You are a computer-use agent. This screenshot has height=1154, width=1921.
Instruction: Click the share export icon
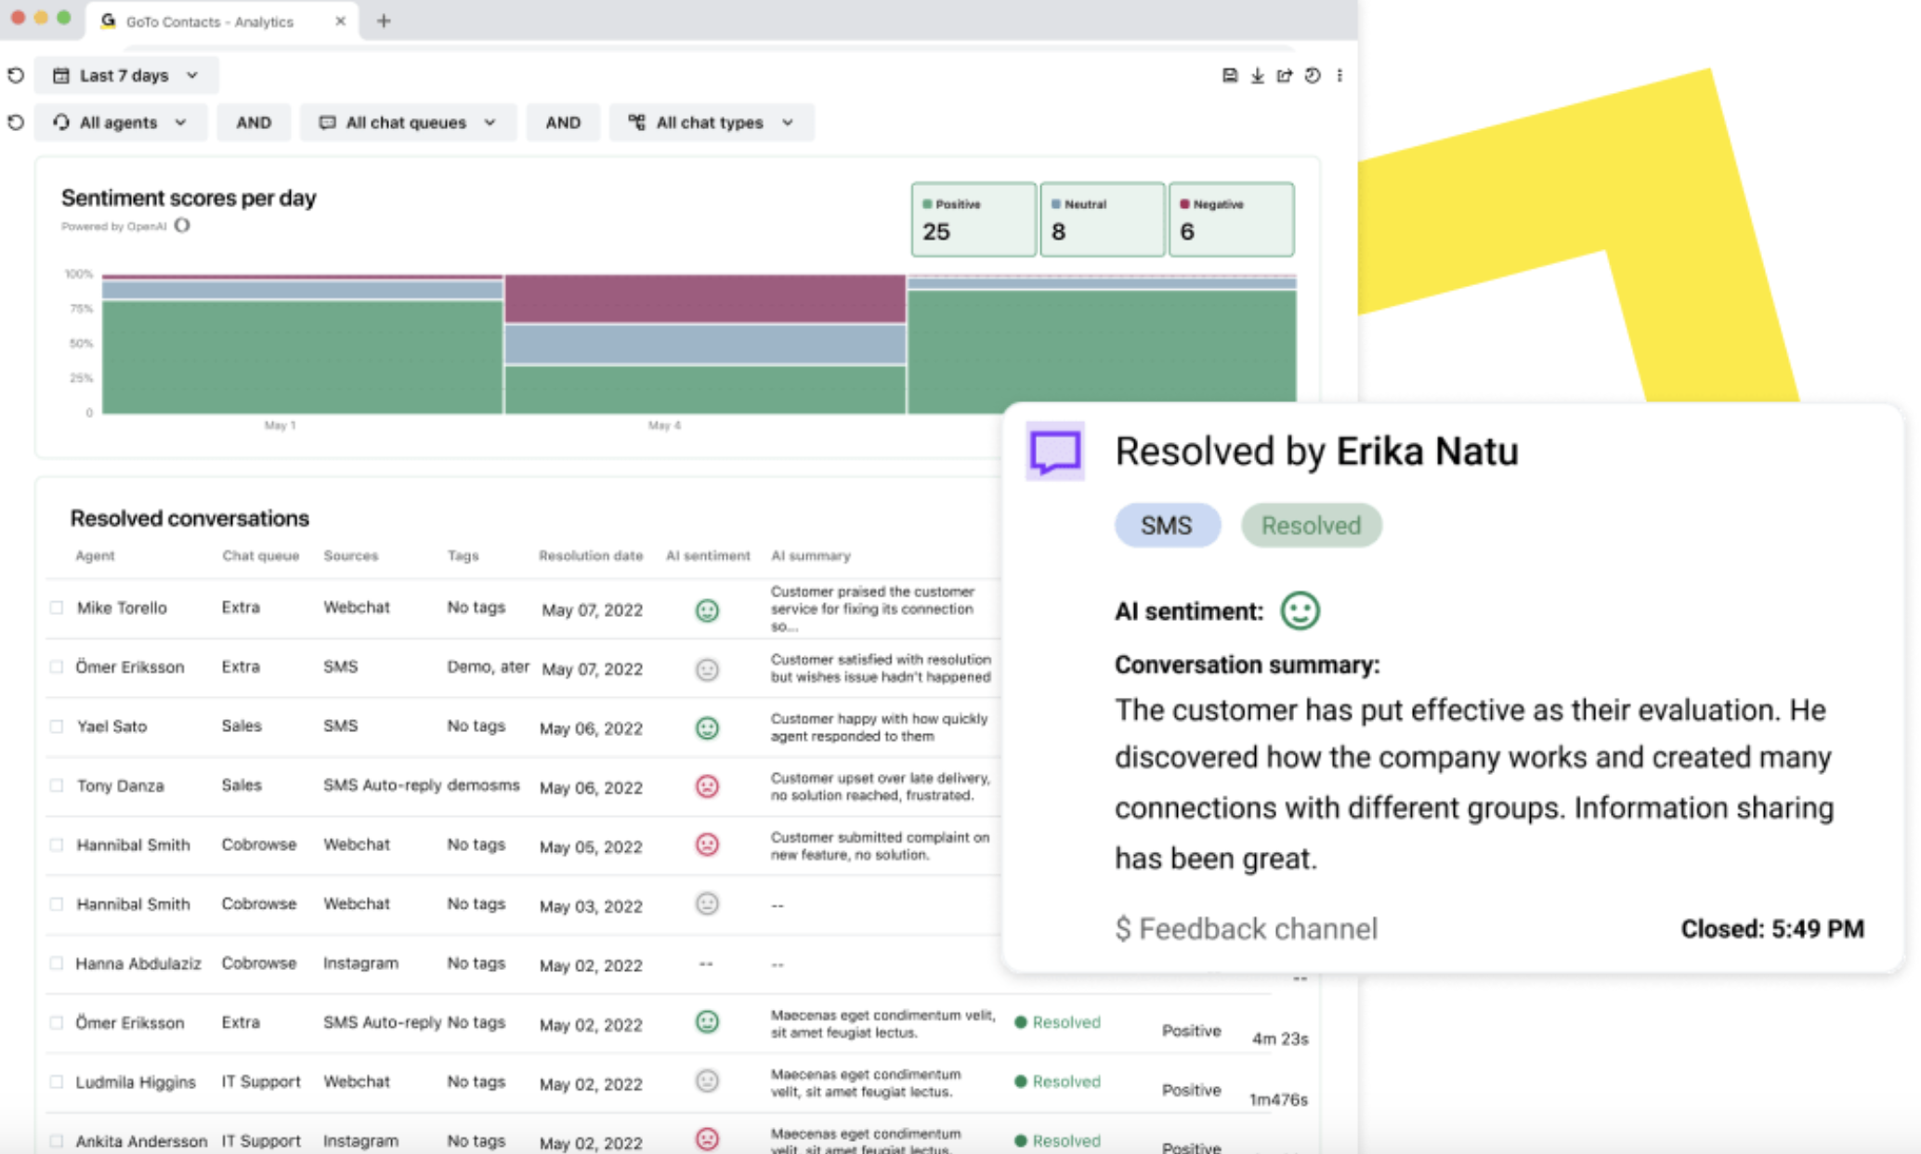click(1285, 75)
